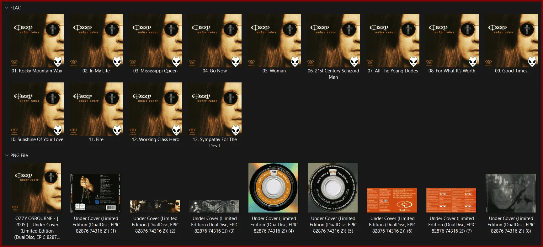Select the 02. In My Life file icon
Viewport: 543px width, 247px height.
tap(96, 40)
